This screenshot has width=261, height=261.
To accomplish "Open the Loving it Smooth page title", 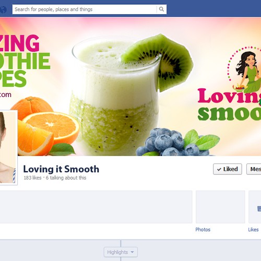I will [61, 169].
